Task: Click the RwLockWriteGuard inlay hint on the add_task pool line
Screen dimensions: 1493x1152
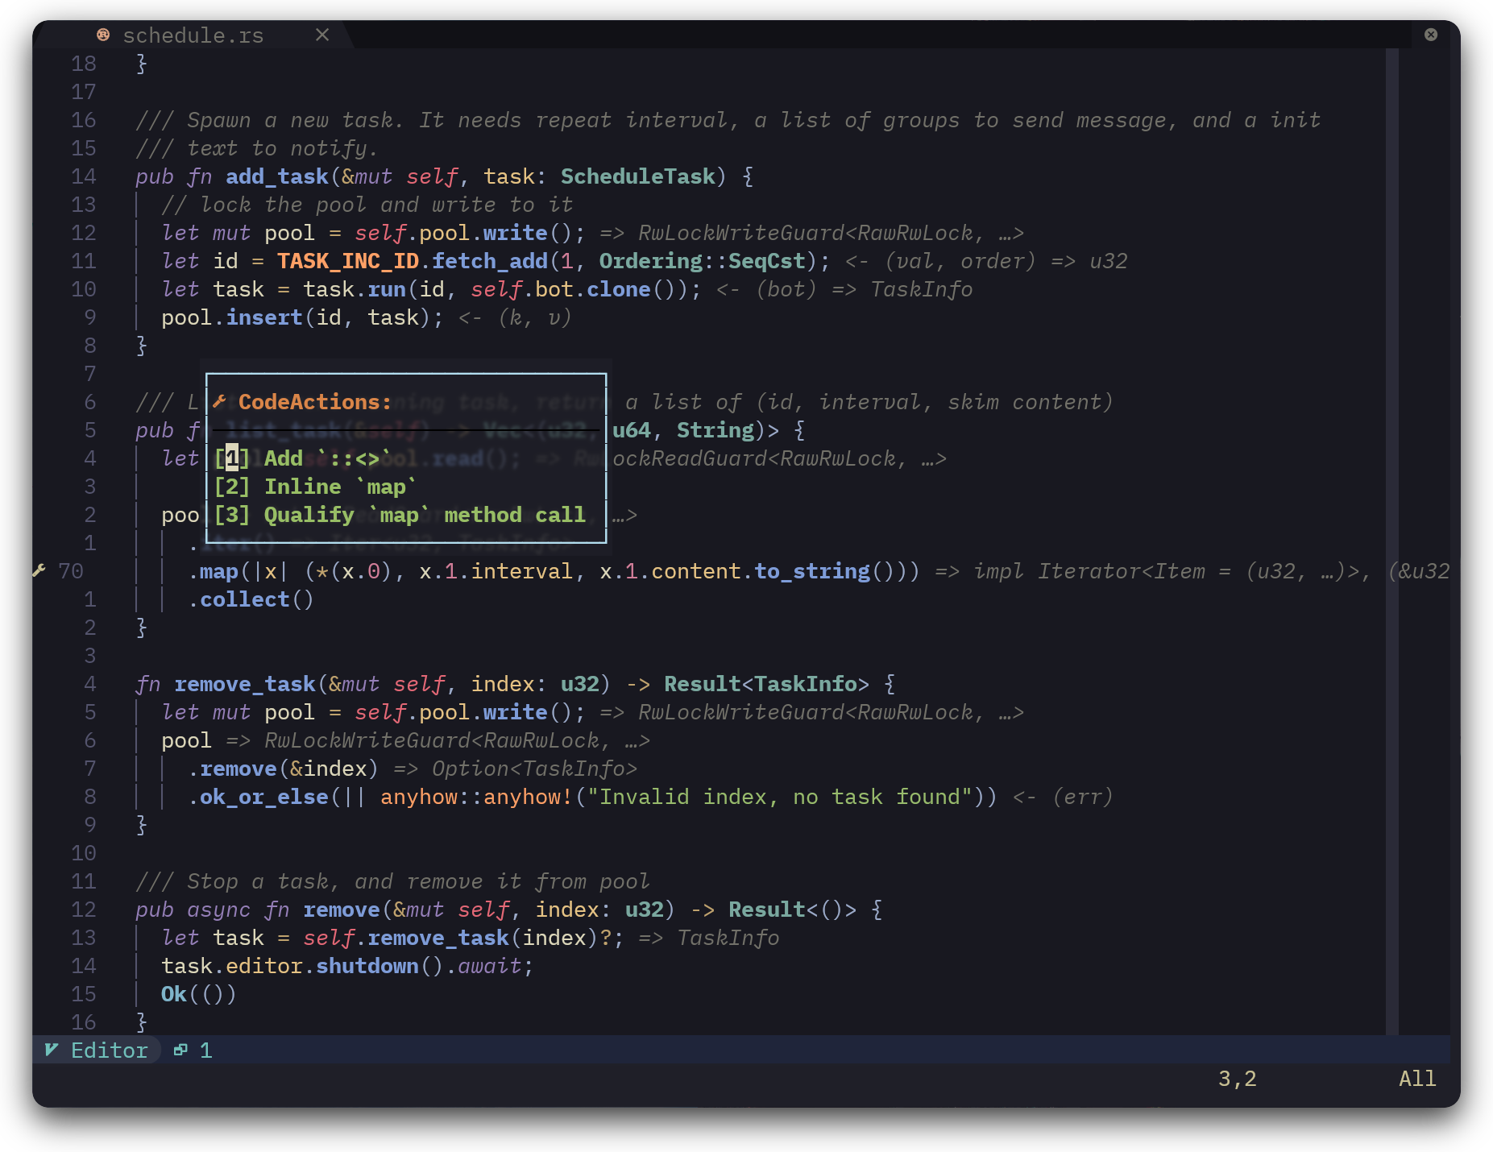Action: click(812, 233)
